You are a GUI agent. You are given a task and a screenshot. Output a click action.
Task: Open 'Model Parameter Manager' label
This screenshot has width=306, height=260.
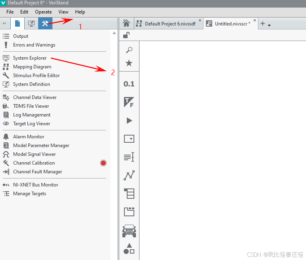pos(41,146)
